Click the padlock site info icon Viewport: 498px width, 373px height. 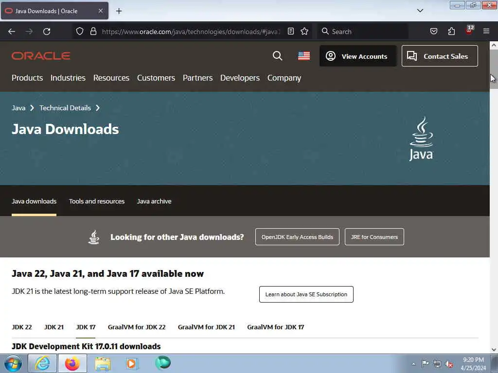click(93, 31)
